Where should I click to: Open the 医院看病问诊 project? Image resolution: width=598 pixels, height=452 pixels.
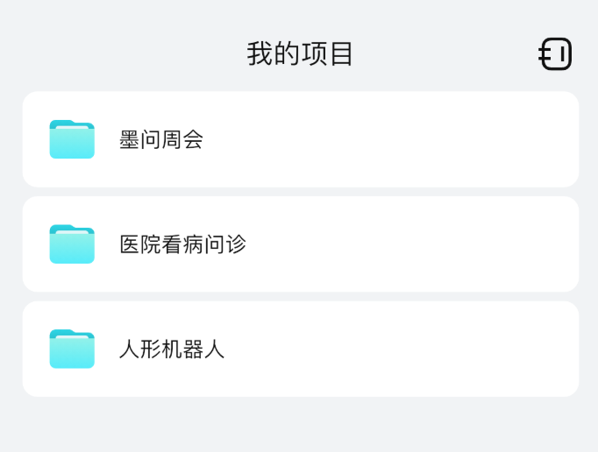coord(301,244)
